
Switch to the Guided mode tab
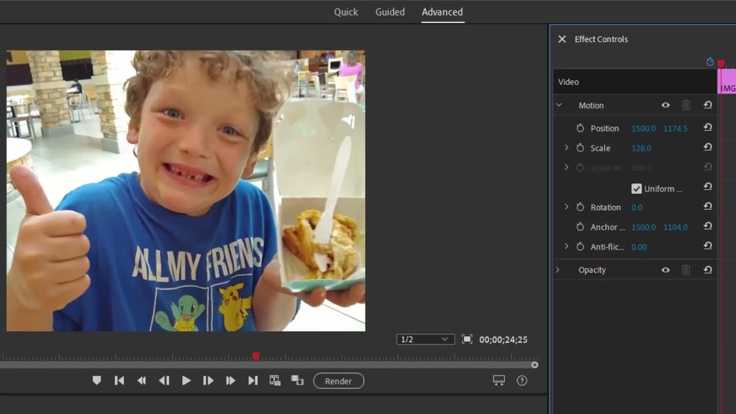coord(390,12)
